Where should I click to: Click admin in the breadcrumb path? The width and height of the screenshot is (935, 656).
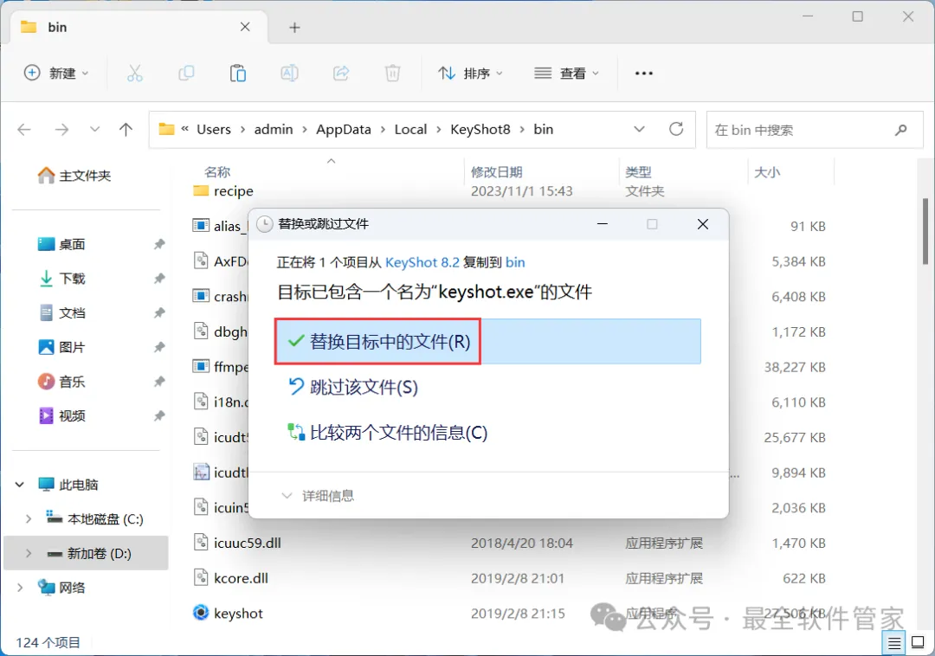(x=274, y=129)
